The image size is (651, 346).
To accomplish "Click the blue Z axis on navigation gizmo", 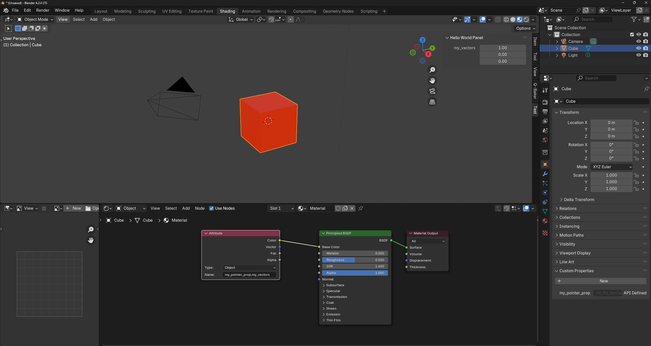I will click(x=423, y=40).
